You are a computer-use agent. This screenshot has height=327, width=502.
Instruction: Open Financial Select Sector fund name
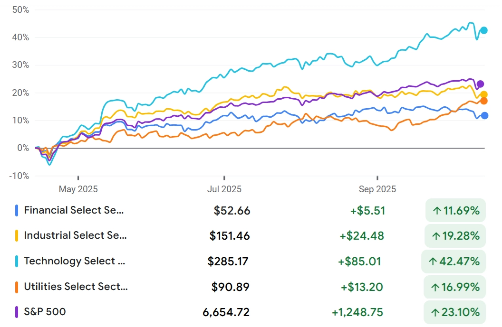click(74, 210)
